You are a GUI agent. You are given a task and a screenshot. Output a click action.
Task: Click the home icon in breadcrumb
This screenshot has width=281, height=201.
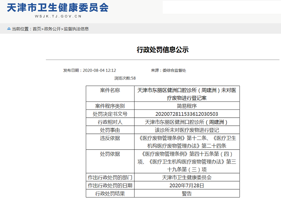[9, 29]
